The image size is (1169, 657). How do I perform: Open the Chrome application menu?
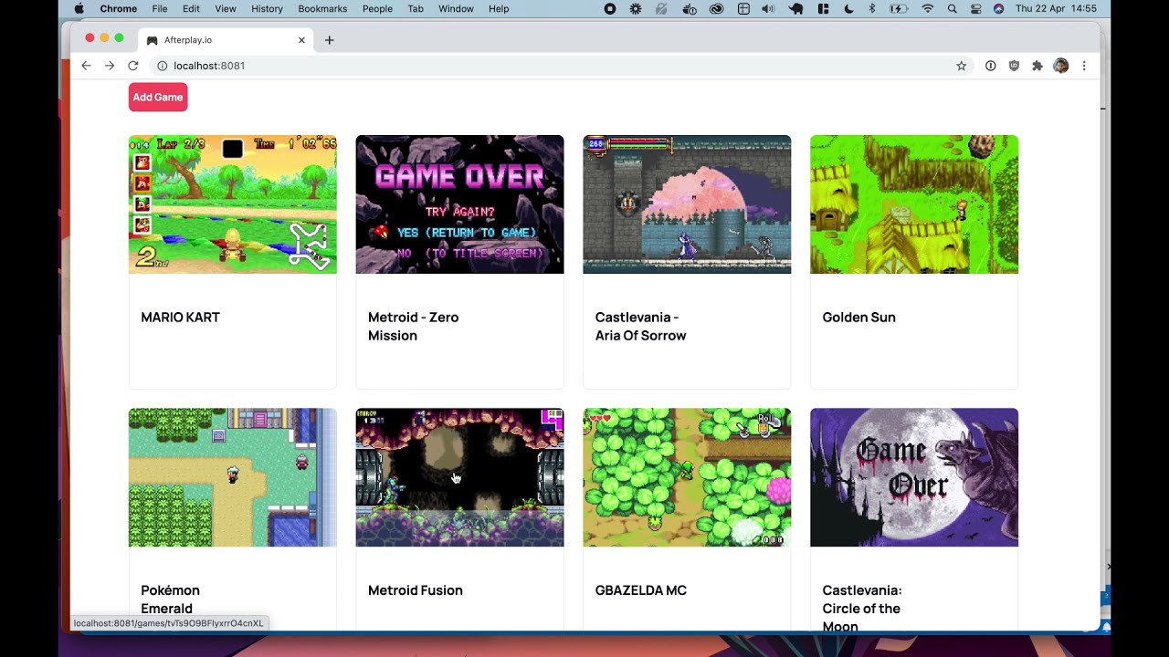[x=118, y=8]
